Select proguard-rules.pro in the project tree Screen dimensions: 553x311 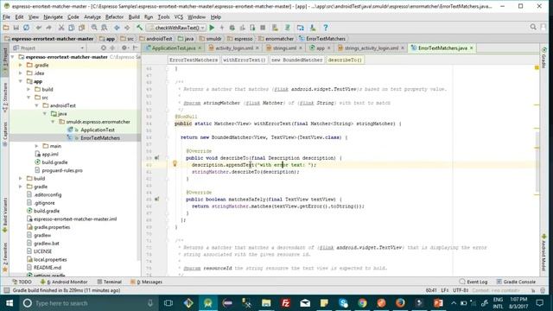tap(62, 171)
